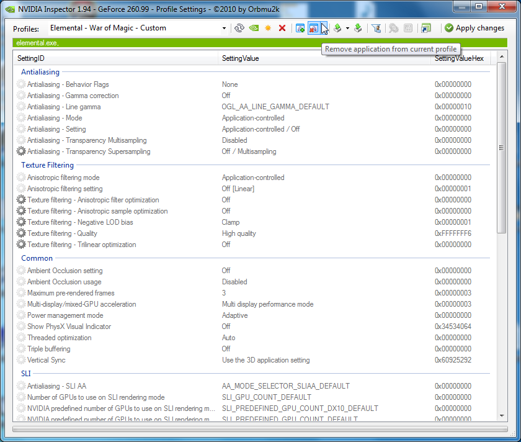The height and width of the screenshot is (442, 521).
Task: Select the Maximum pre-rendered frames row
Action: [71, 293]
